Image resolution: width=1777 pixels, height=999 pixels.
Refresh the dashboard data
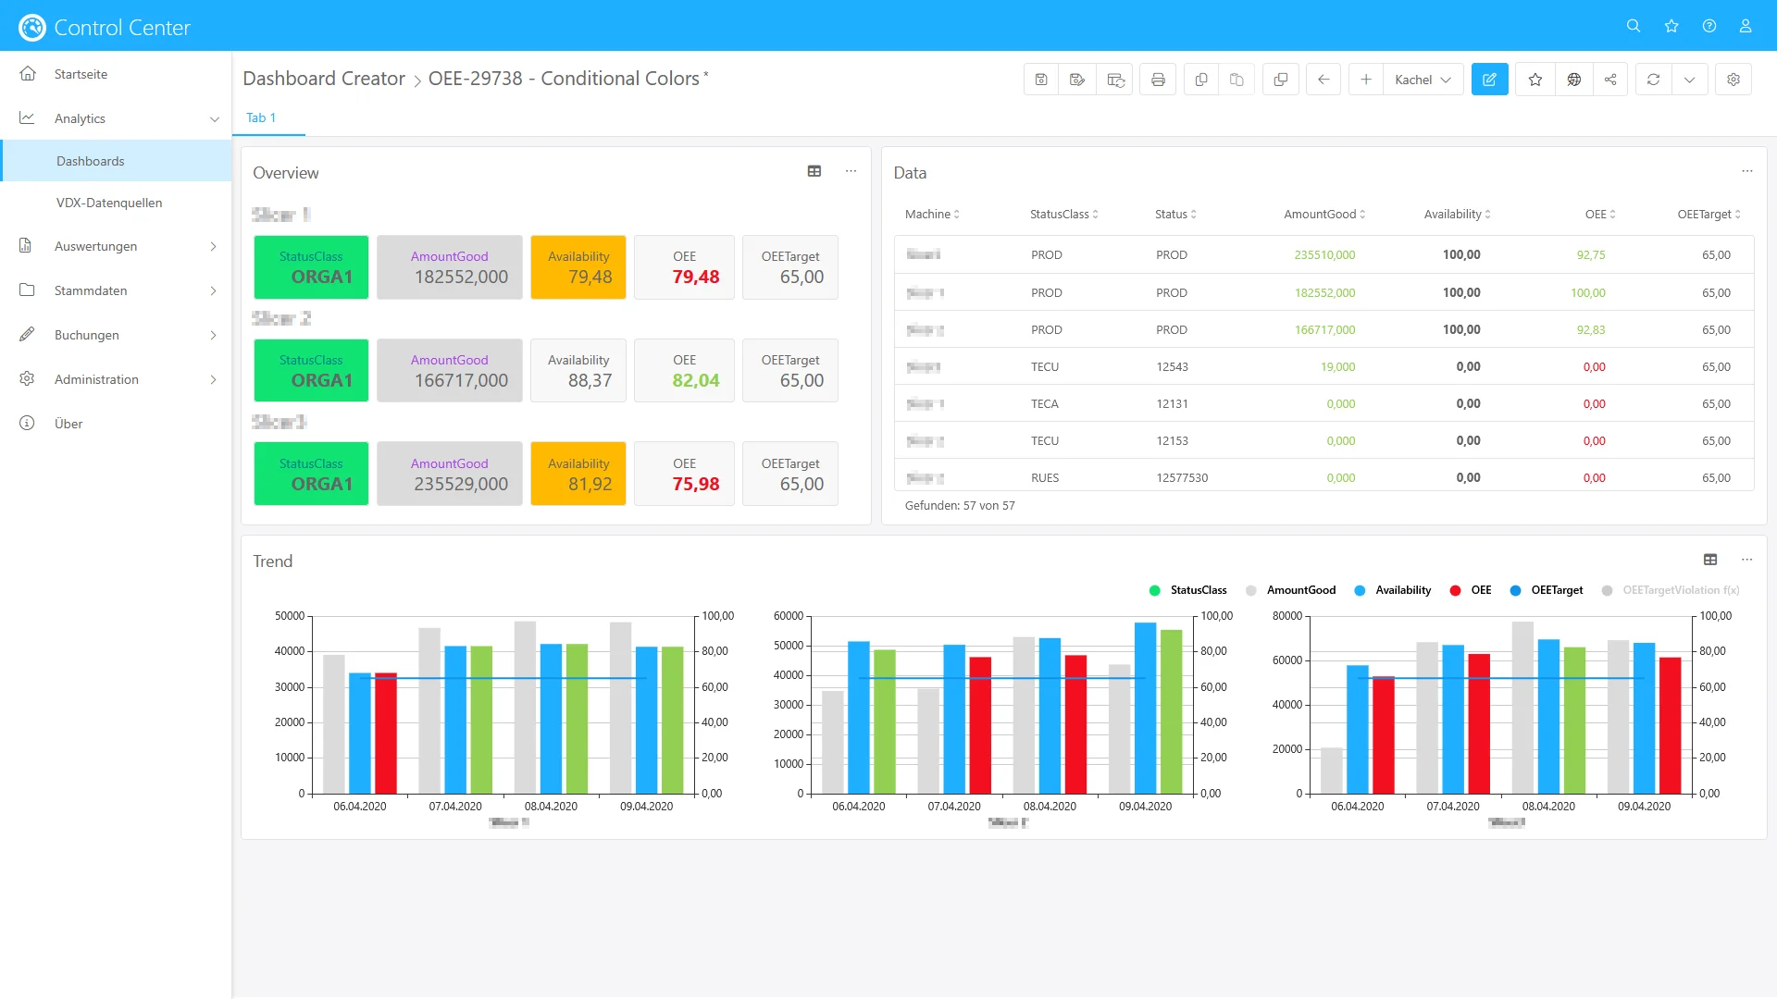coord(1654,79)
